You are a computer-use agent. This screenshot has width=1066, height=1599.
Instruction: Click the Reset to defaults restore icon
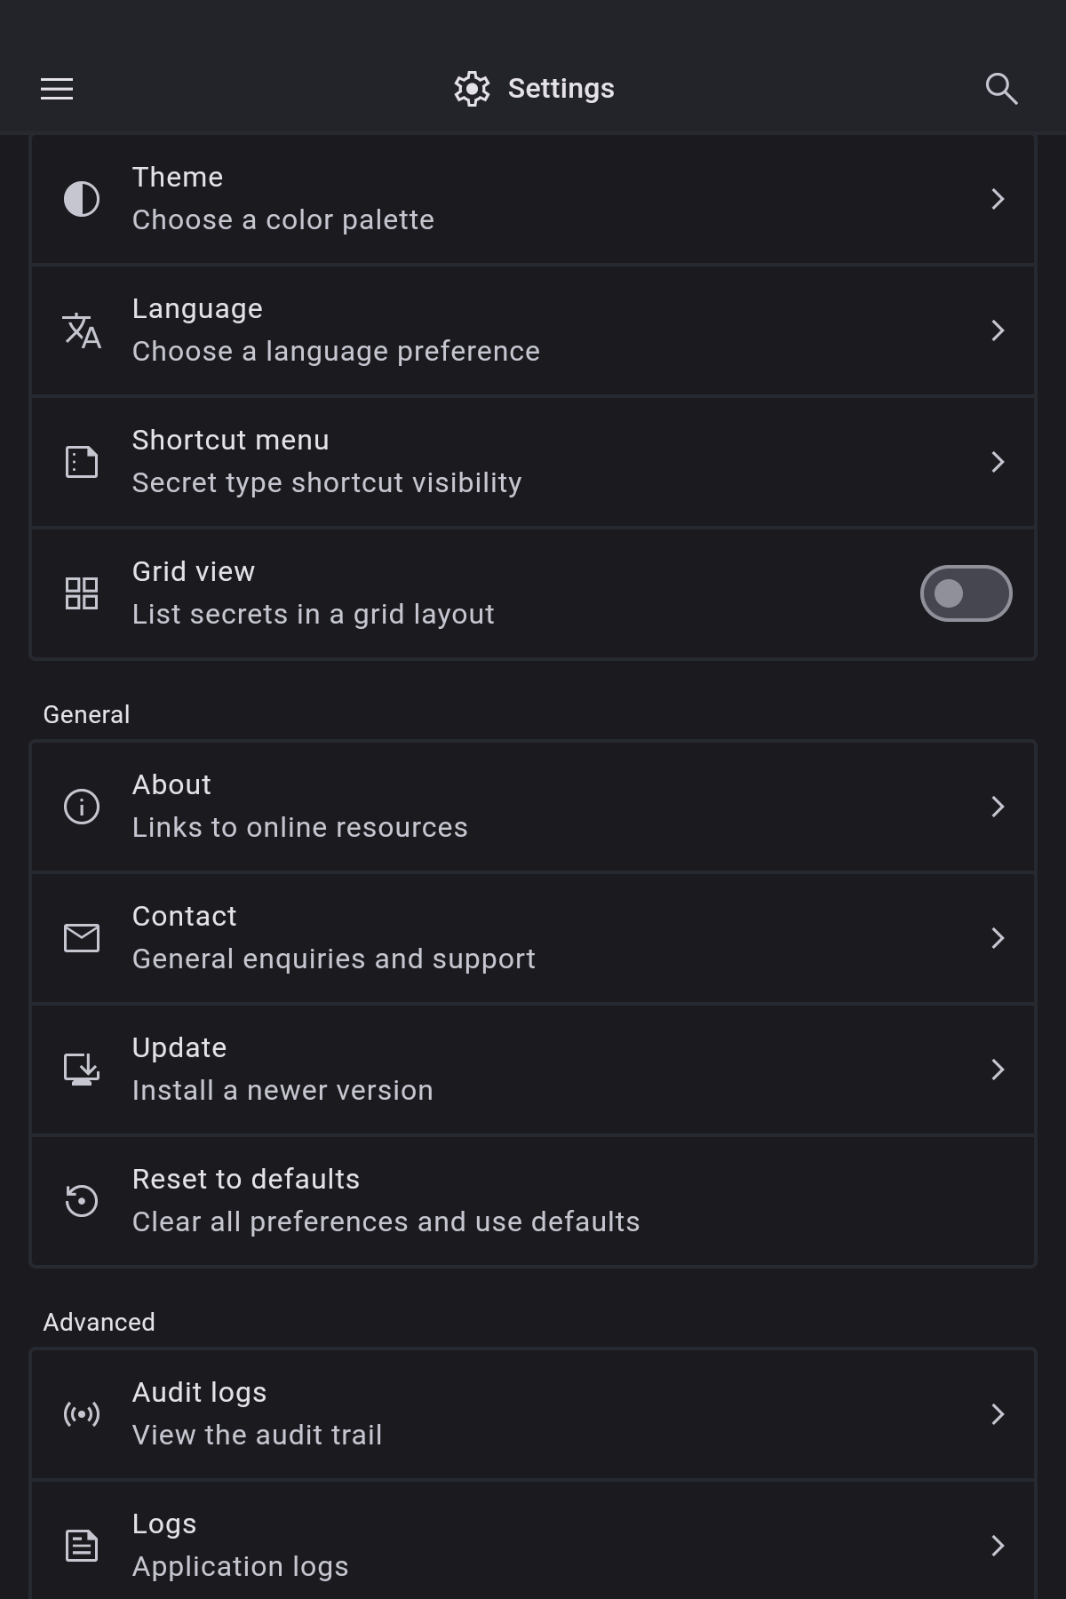(82, 1201)
